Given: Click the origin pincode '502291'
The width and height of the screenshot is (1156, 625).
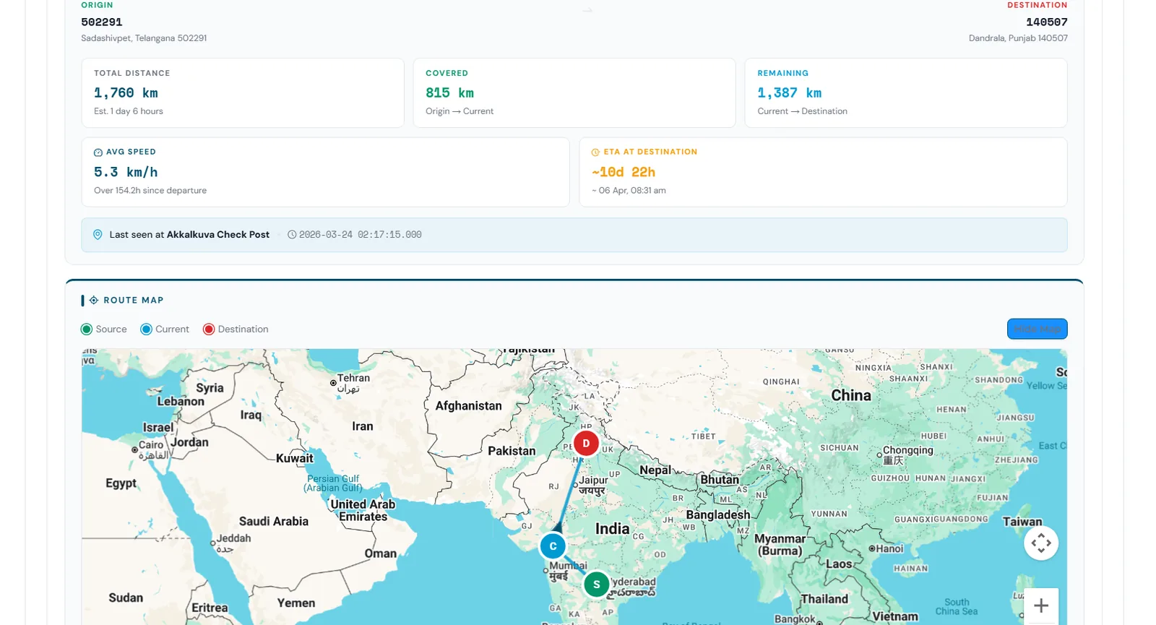Looking at the screenshot, I should coord(102,22).
